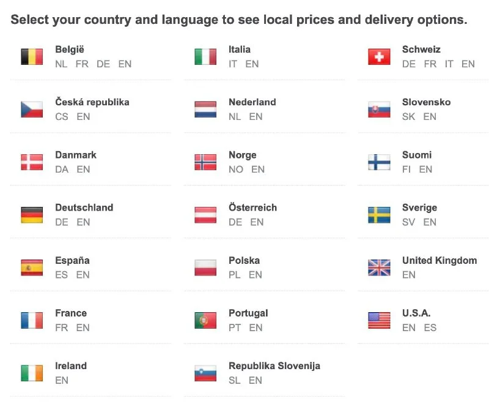The image size is (489, 404).
Task: Click the U.S.A. flag icon
Action: (379, 320)
